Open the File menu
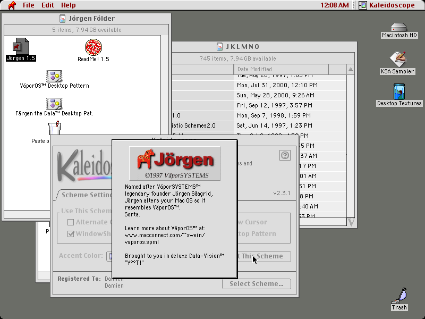 point(29,5)
